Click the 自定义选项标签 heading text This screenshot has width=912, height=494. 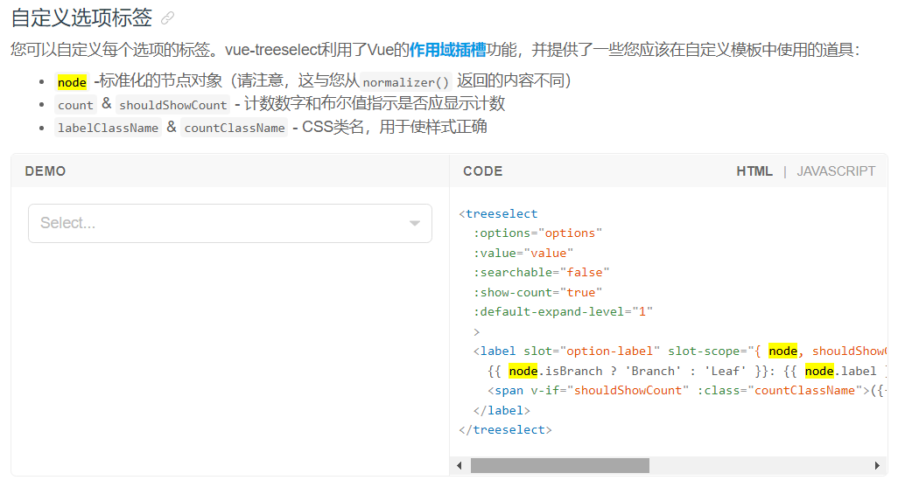[x=81, y=17]
